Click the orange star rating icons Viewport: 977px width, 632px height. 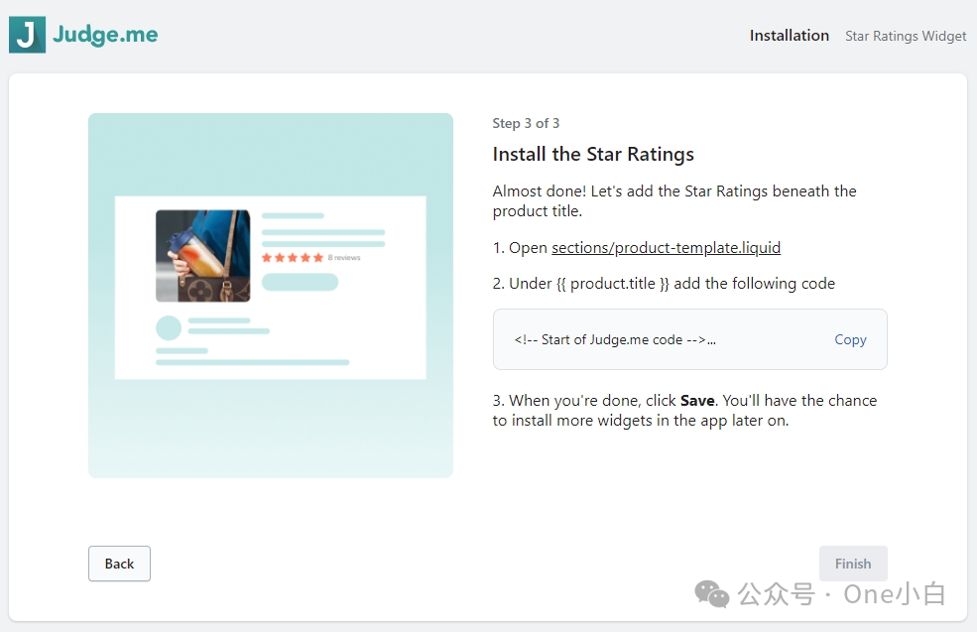tap(292, 258)
